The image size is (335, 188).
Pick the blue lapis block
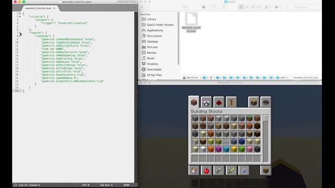(242, 142)
